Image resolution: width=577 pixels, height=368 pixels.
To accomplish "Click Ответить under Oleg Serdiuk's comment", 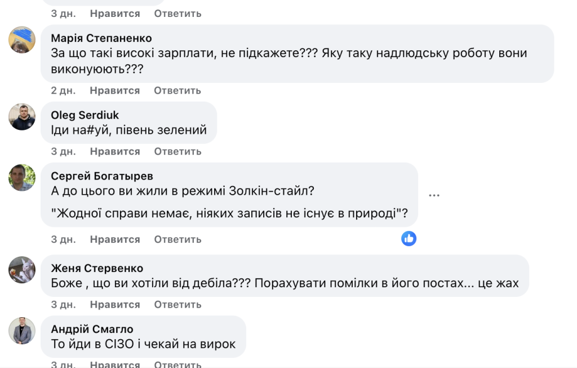I will (177, 151).
